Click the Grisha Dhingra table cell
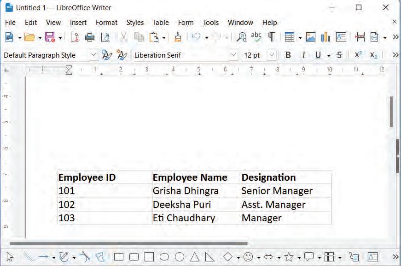Image resolution: width=401 pixels, height=266 pixels. (196, 191)
